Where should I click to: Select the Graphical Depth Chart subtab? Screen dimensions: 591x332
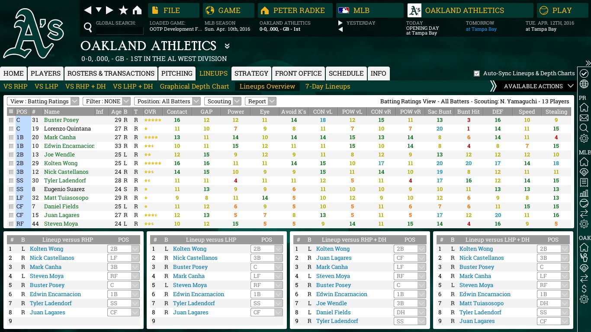point(195,86)
